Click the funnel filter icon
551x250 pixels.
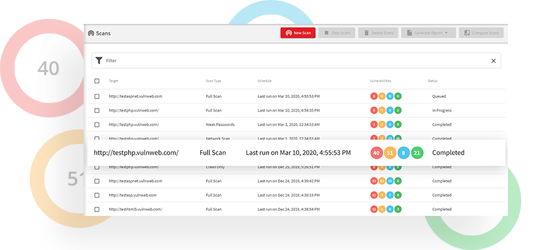click(x=99, y=61)
